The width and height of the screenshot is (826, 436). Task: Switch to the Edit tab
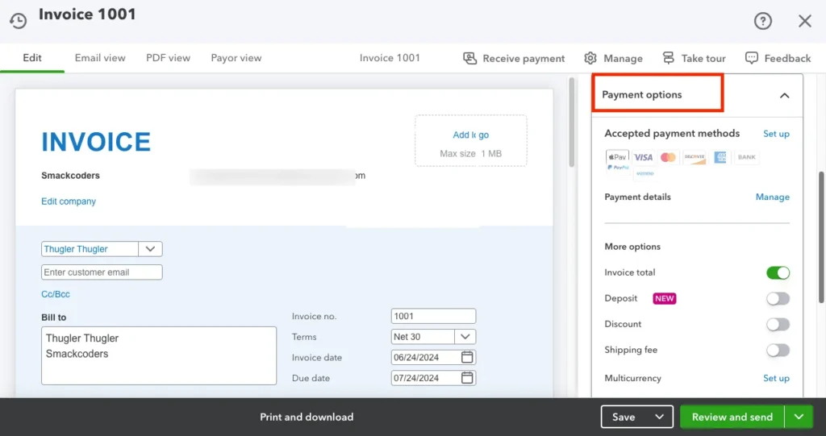pyautogui.click(x=32, y=58)
